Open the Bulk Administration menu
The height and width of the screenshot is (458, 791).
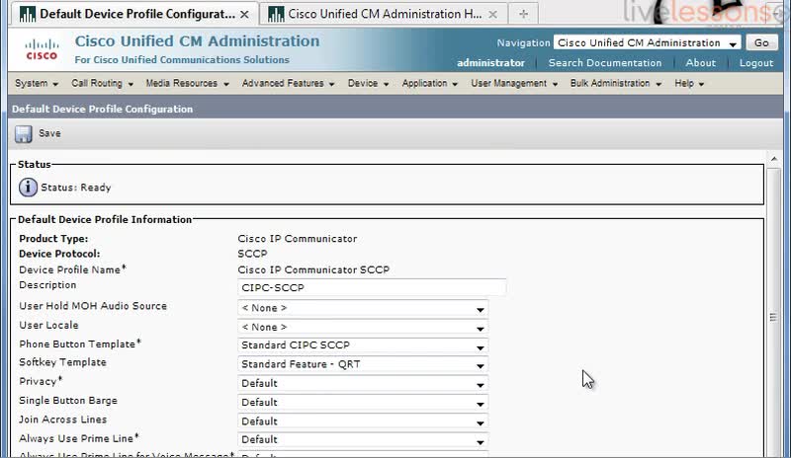(616, 84)
